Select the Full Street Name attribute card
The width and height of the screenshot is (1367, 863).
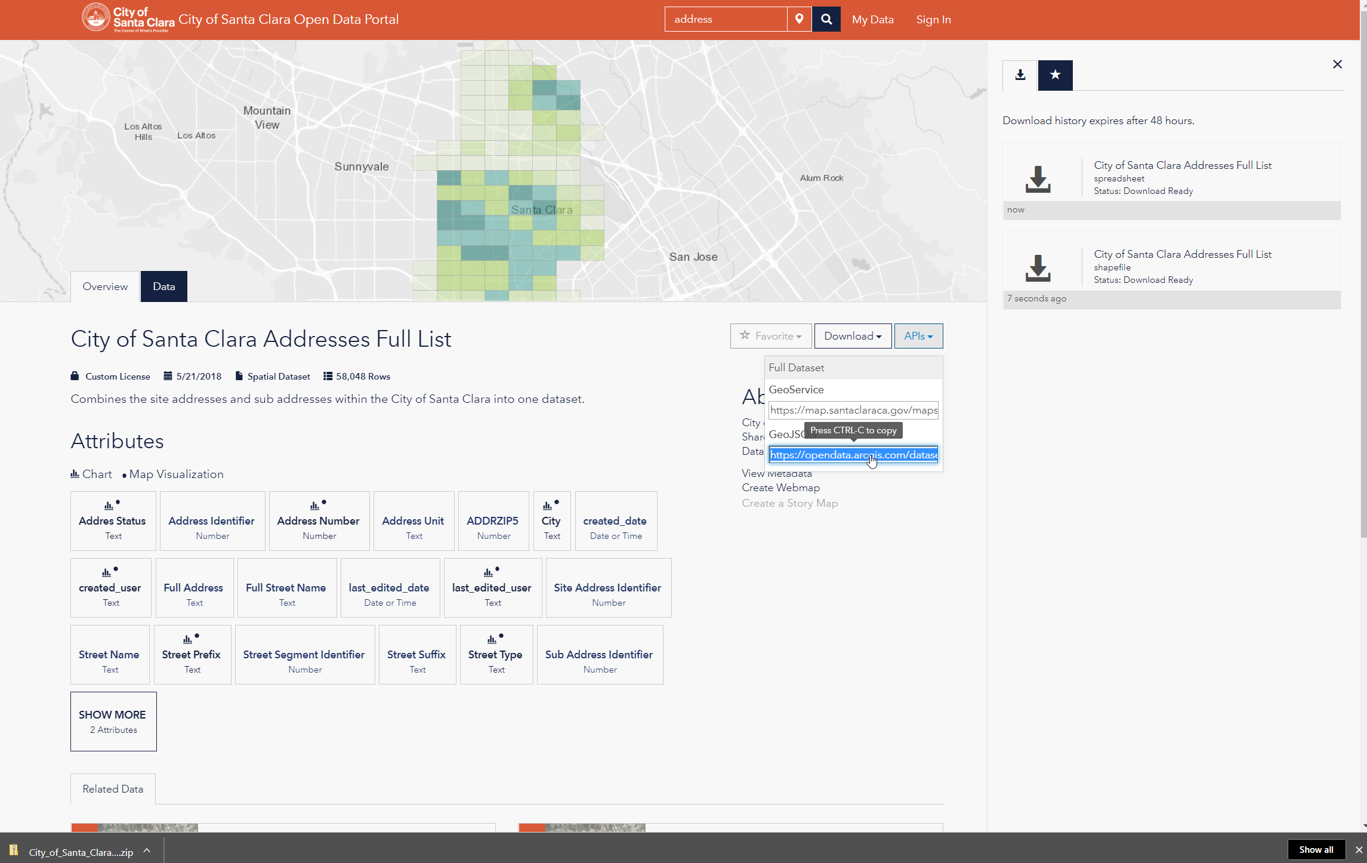pos(286,588)
